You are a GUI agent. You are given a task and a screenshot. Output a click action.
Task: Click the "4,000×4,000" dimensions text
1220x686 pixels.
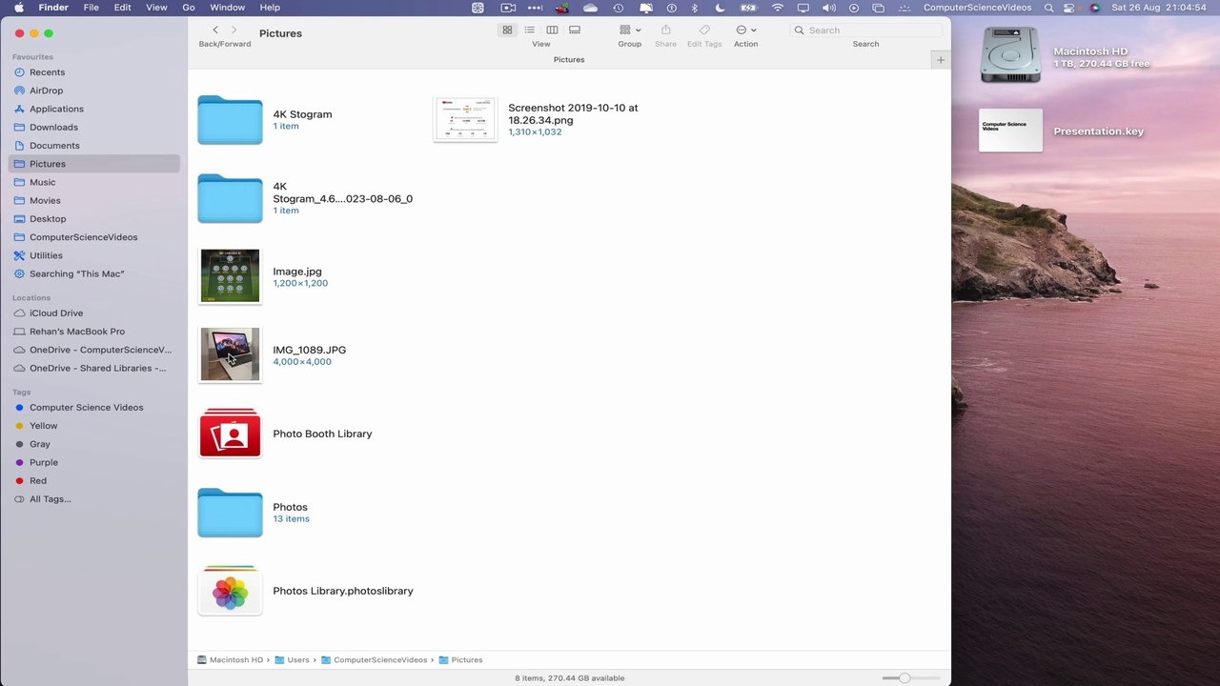click(302, 362)
